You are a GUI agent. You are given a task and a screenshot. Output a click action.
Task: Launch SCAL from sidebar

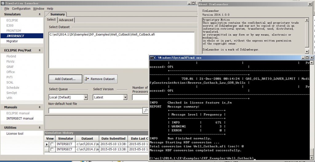10,82
